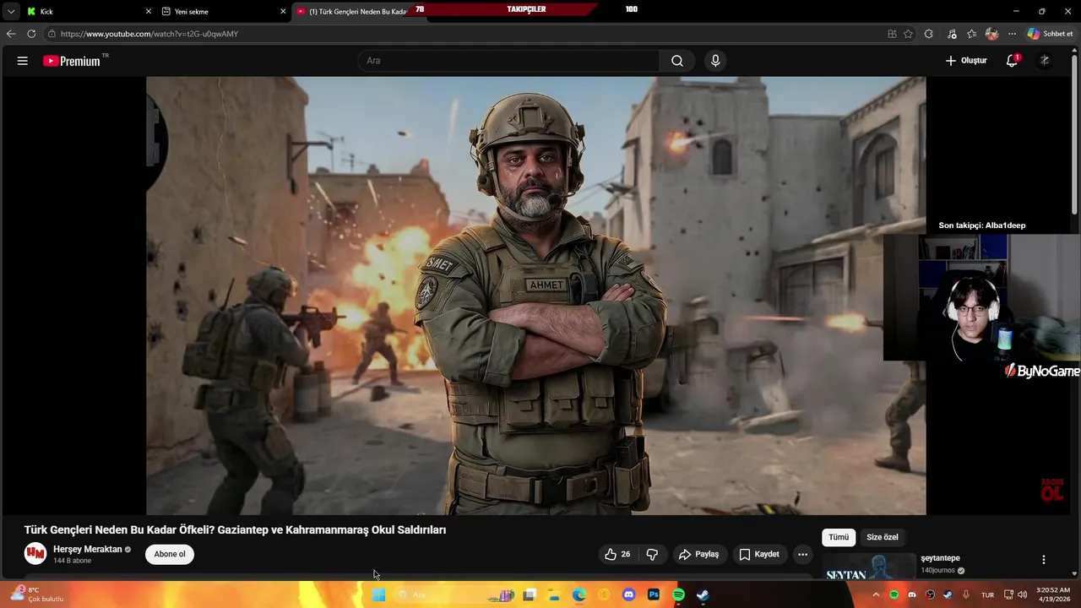The height and width of the screenshot is (608, 1081).
Task: Click the video title Türk Gençleri Neden Bu Kadar Öfkeli
Action: [x=235, y=529]
